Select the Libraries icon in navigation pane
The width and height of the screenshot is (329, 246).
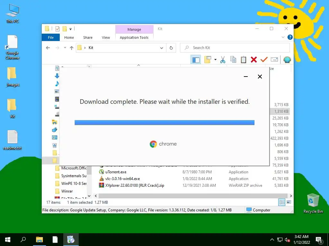54,122
